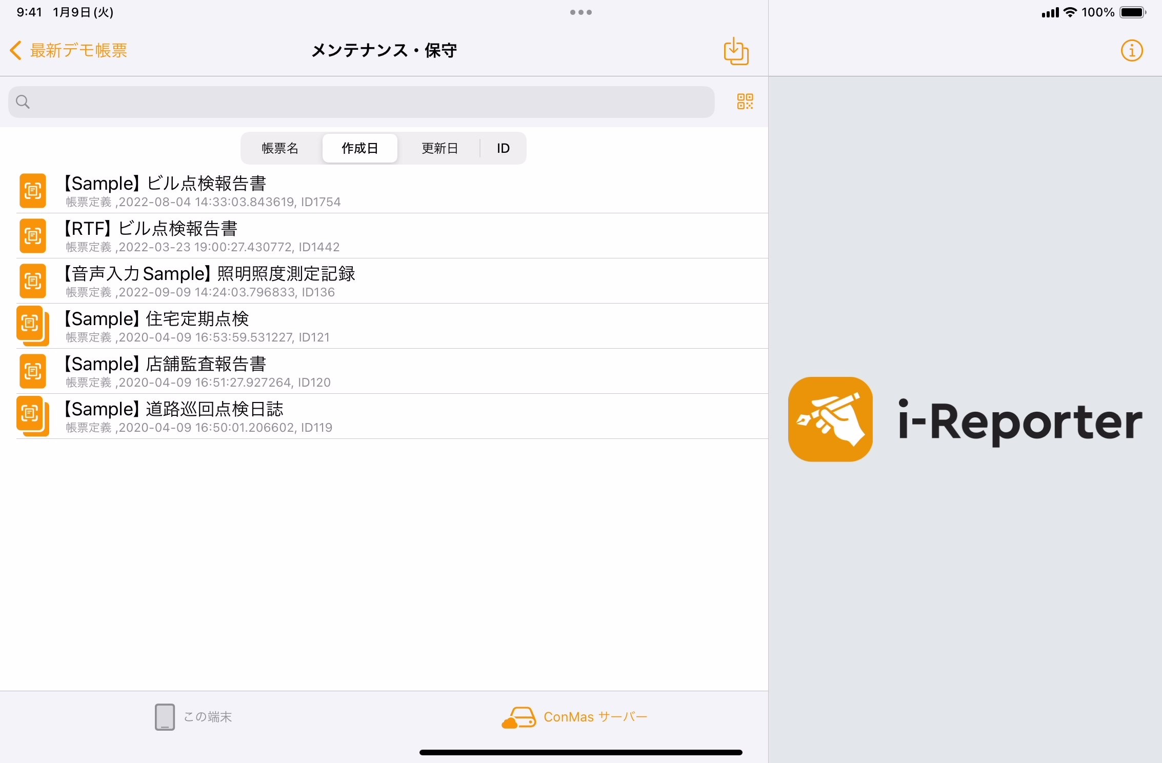This screenshot has height=763, width=1162.
Task: Tap 【Sample】住宅定期点検 multi-page icon
Action: (33, 326)
